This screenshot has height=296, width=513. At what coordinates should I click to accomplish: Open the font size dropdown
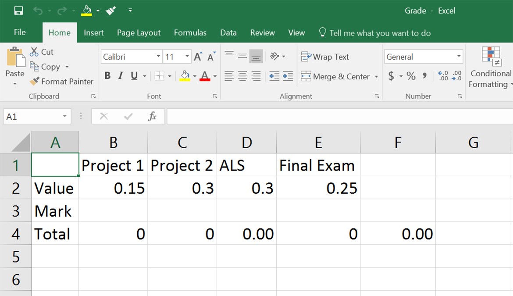(187, 56)
